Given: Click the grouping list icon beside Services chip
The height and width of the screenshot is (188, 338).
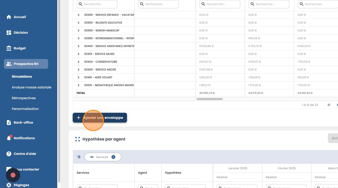Looking at the screenshot, I should pyautogui.click(x=79, y=157).
